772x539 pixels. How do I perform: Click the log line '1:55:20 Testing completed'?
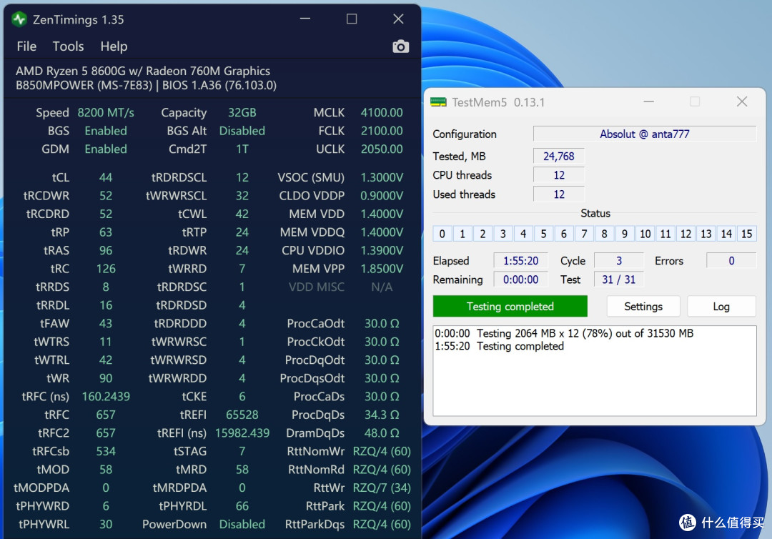pos(499,346)
